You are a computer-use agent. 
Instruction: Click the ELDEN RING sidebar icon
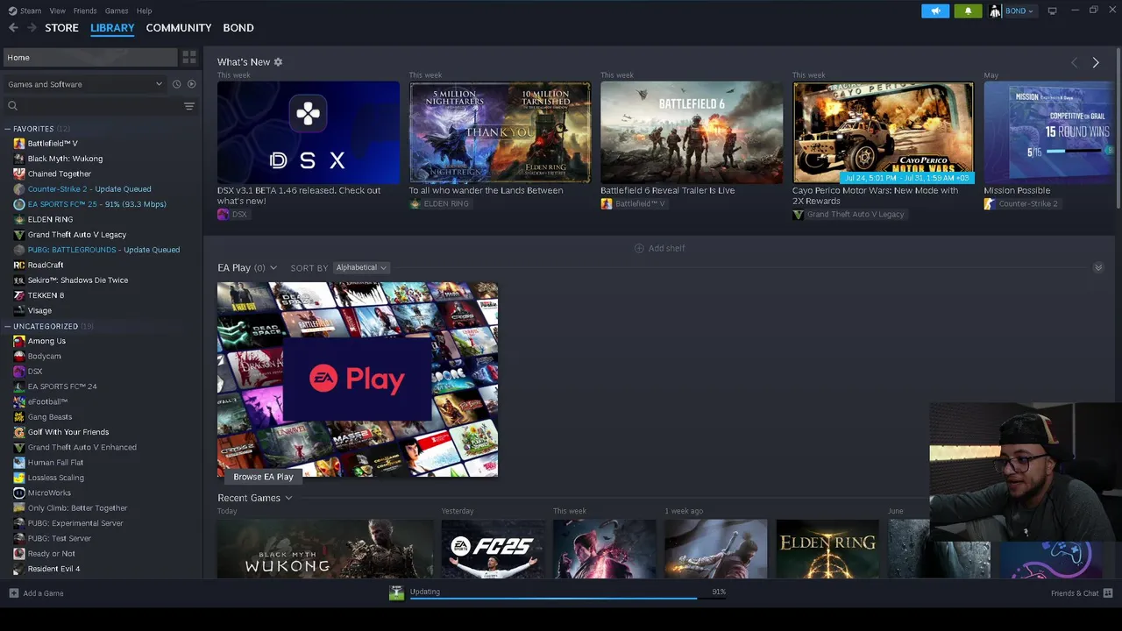point(19,219)
